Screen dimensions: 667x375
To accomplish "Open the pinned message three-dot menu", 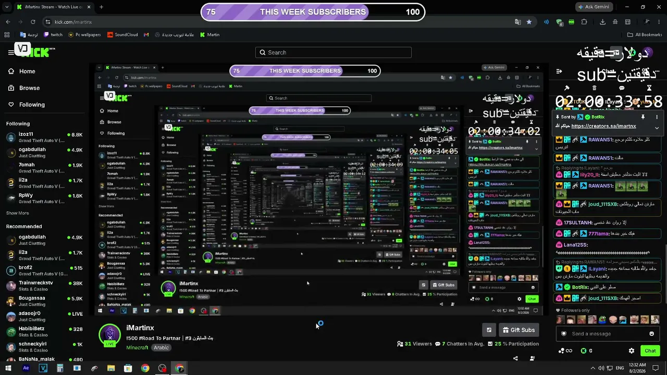I will point(657,117).
